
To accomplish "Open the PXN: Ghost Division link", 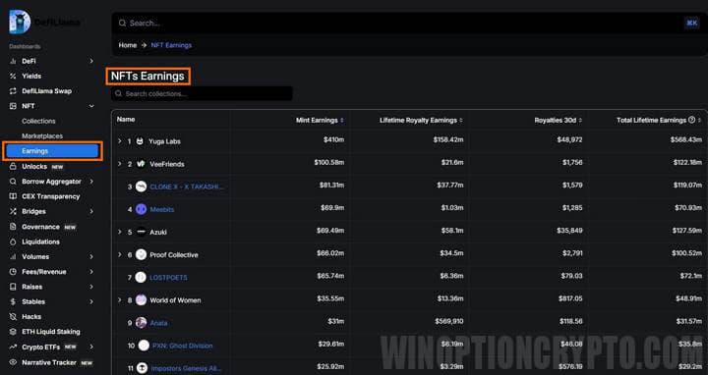I will click(183, 346).
